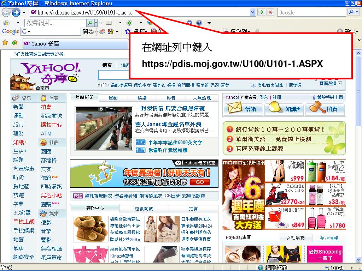This screenshot has width=362, height=271.
Task: Open the 無名小站 sidebar link
Action: point(51,195)
